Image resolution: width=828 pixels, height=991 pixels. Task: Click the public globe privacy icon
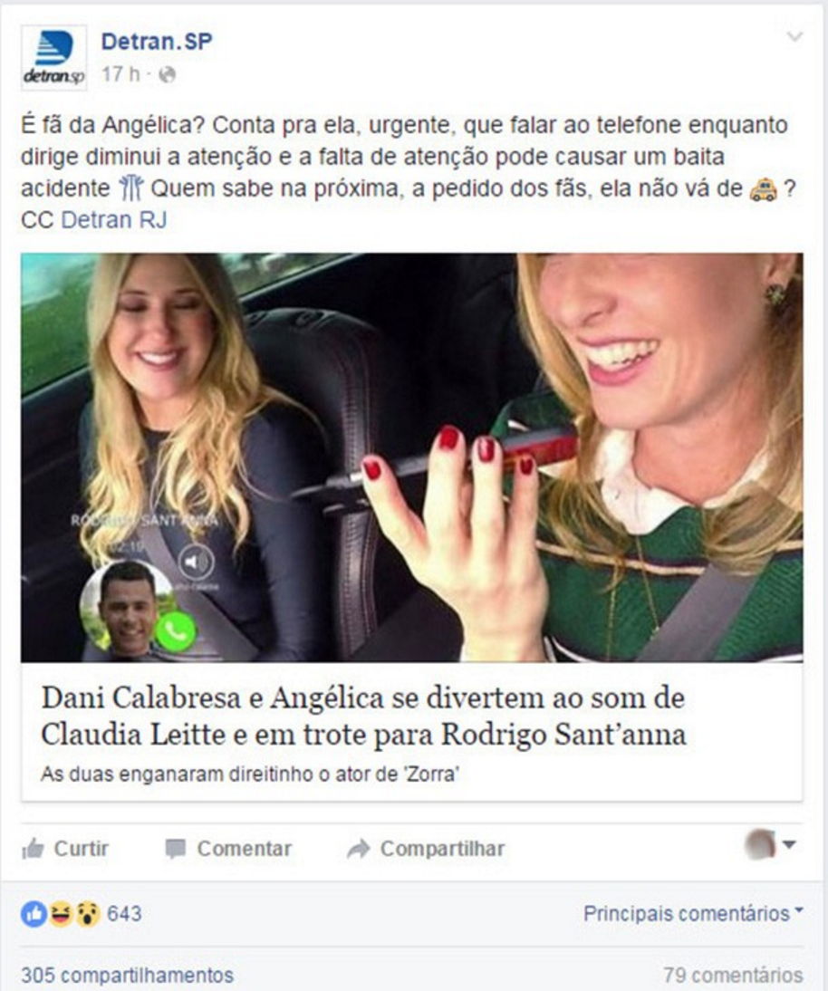point(167,74)
